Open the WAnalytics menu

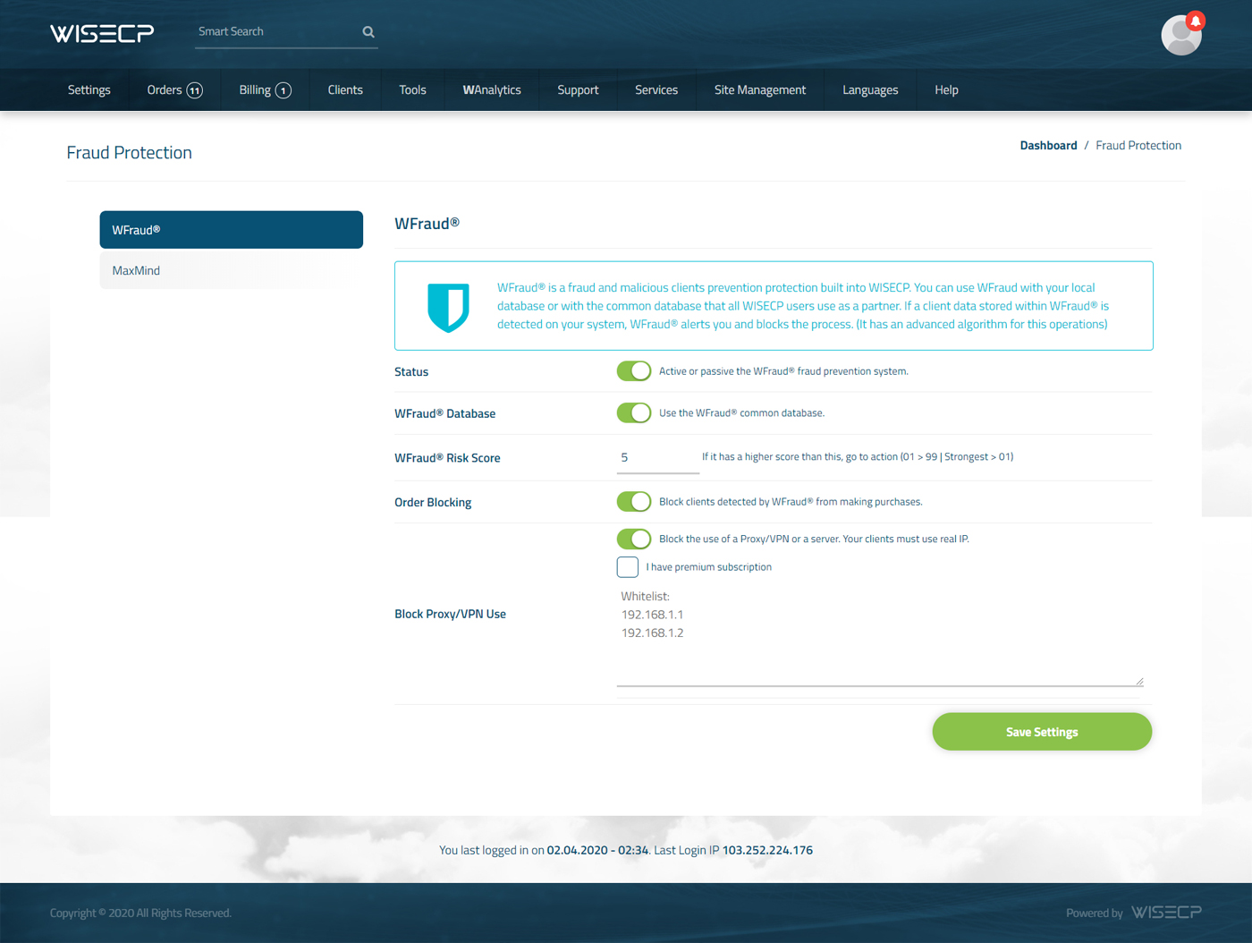[492, 90]
